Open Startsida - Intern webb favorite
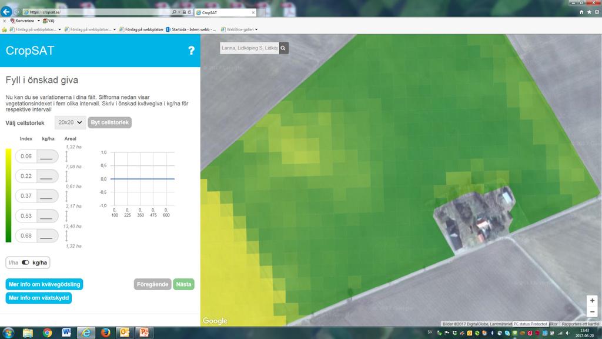The width and height of the screenshot is (602, 339). point(191,29)
